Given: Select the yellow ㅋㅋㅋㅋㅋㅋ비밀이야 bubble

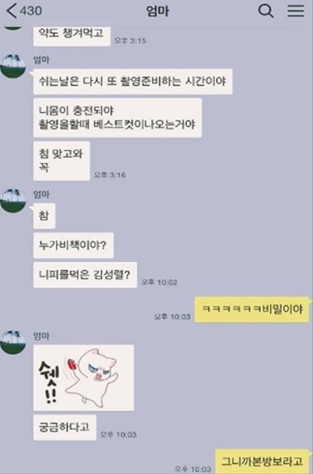Looking at the screenshot, I should coord(252,310).
